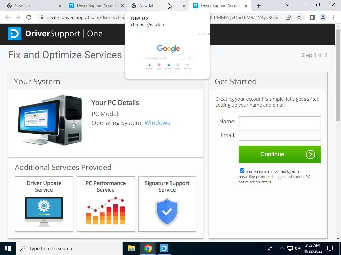Screen dimensions: 341x255
Task: Open File Explorer from taskbar
Action: coord(131,248)
